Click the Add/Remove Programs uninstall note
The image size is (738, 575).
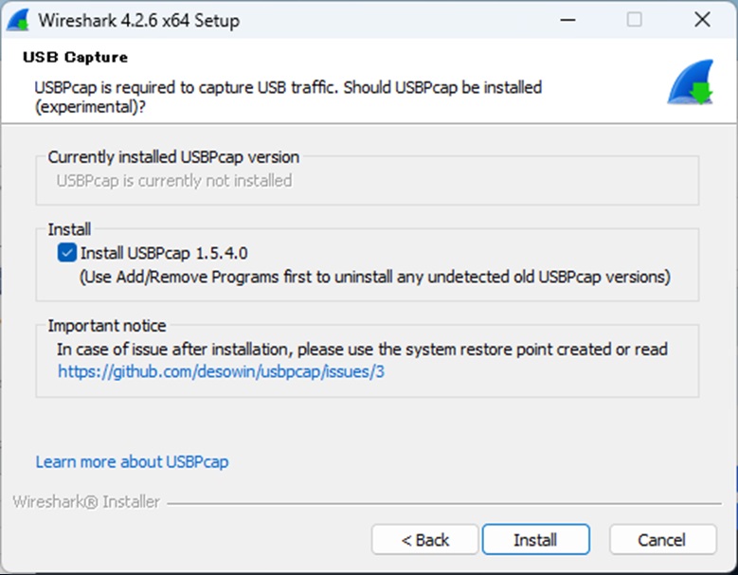point(375,277)
